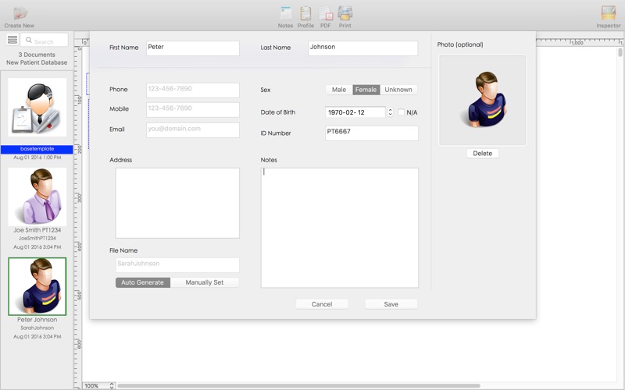The image size is (625, 390).
Task: Select Male for Sex
Action: pyautogui.click(x=339, y=90)
